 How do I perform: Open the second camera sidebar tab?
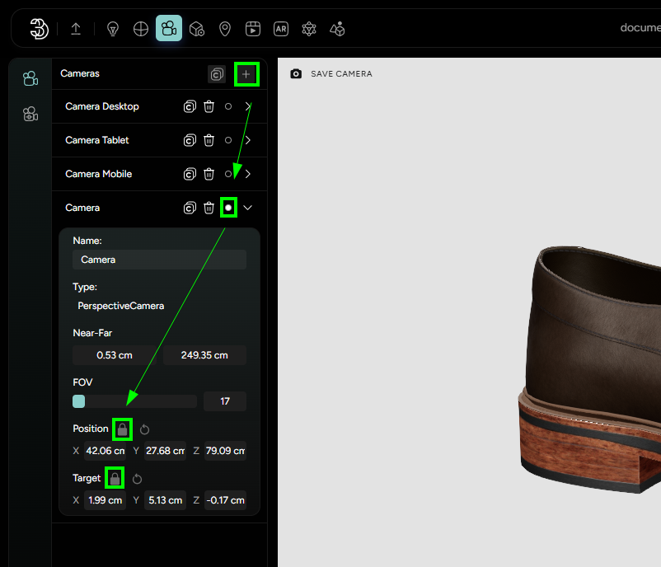pos(30,114)
